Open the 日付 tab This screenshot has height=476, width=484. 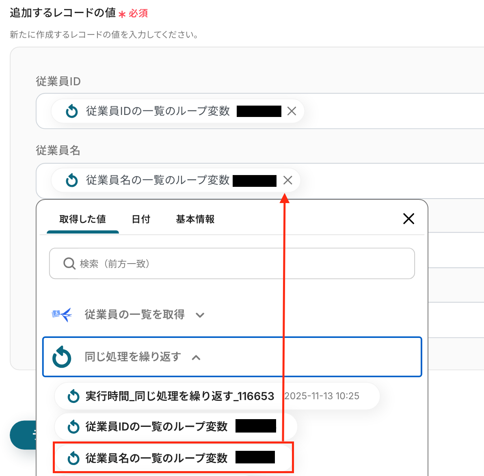pos(141,219)
